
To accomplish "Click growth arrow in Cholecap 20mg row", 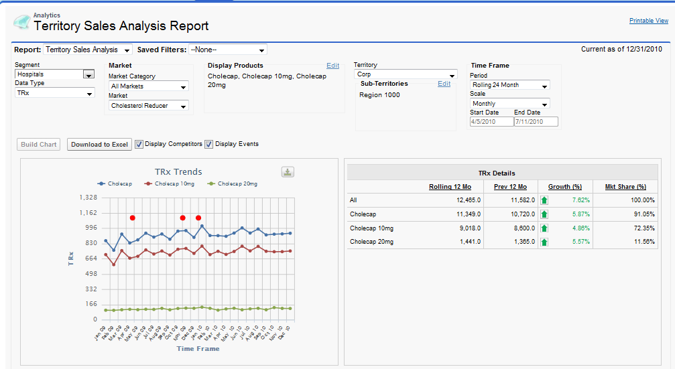I will (x=544, y=241).
